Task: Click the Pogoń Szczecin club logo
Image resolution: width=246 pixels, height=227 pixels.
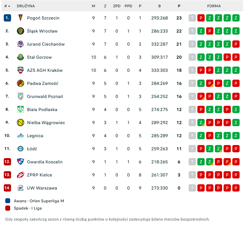Action: click(x=20, y=18)
